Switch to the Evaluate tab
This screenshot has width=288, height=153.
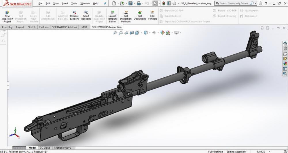(44, 27)
